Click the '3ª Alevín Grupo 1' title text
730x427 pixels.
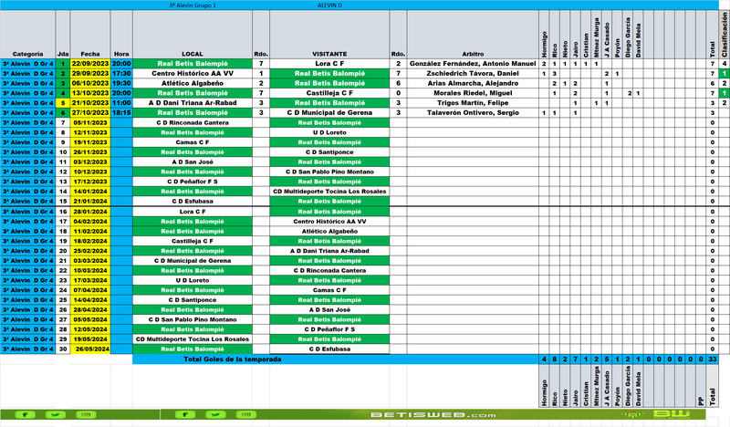[x=193, y=5]
